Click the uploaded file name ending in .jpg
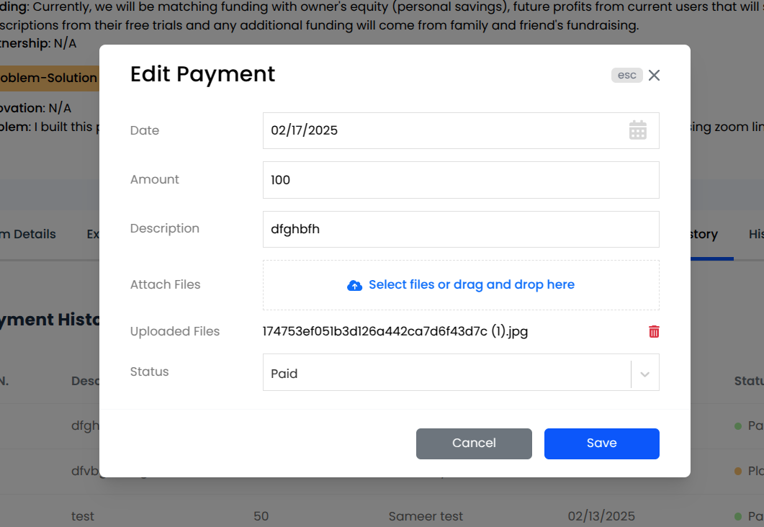The image size is (764, 527). [x=397, y=331]
